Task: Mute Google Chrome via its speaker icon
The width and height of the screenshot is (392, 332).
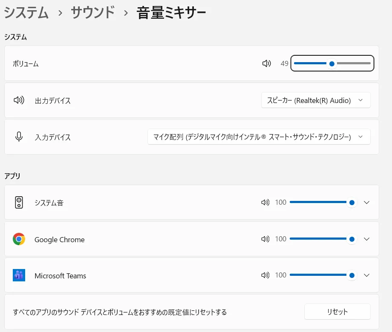Action: coord(265,239)
